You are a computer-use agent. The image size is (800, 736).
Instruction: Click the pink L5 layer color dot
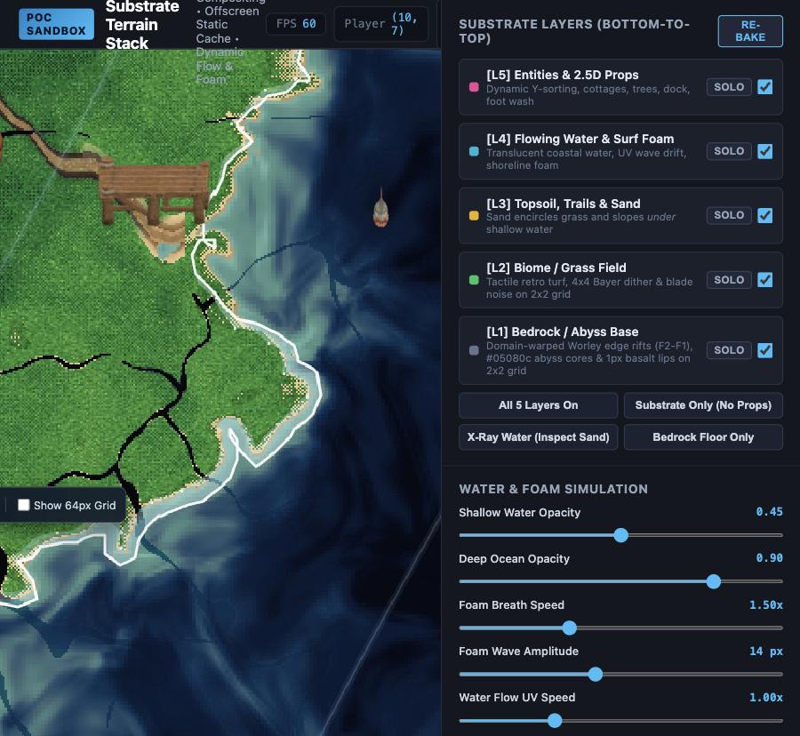474,87
